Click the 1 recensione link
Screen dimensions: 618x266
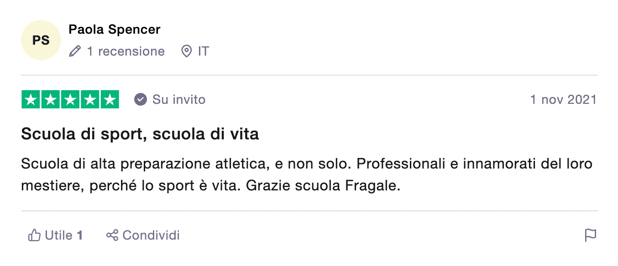(125, 51)
